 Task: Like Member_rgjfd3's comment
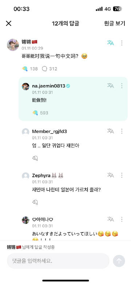point(35,159)
